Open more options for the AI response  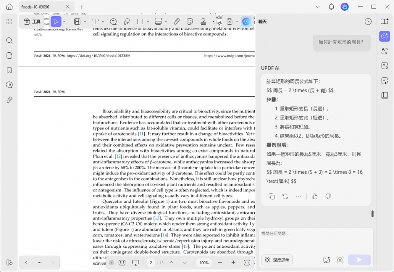click(x=299, y=196)
